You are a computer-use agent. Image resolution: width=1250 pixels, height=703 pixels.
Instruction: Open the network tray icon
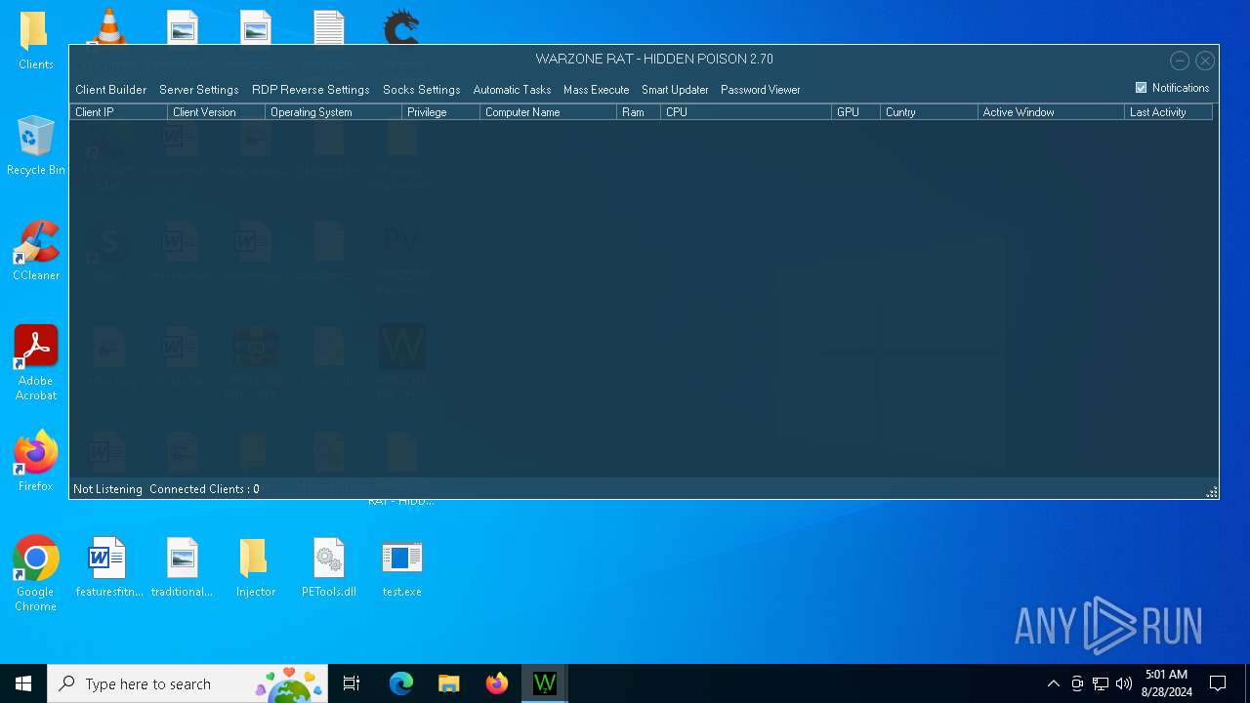tap(1101, 683)
